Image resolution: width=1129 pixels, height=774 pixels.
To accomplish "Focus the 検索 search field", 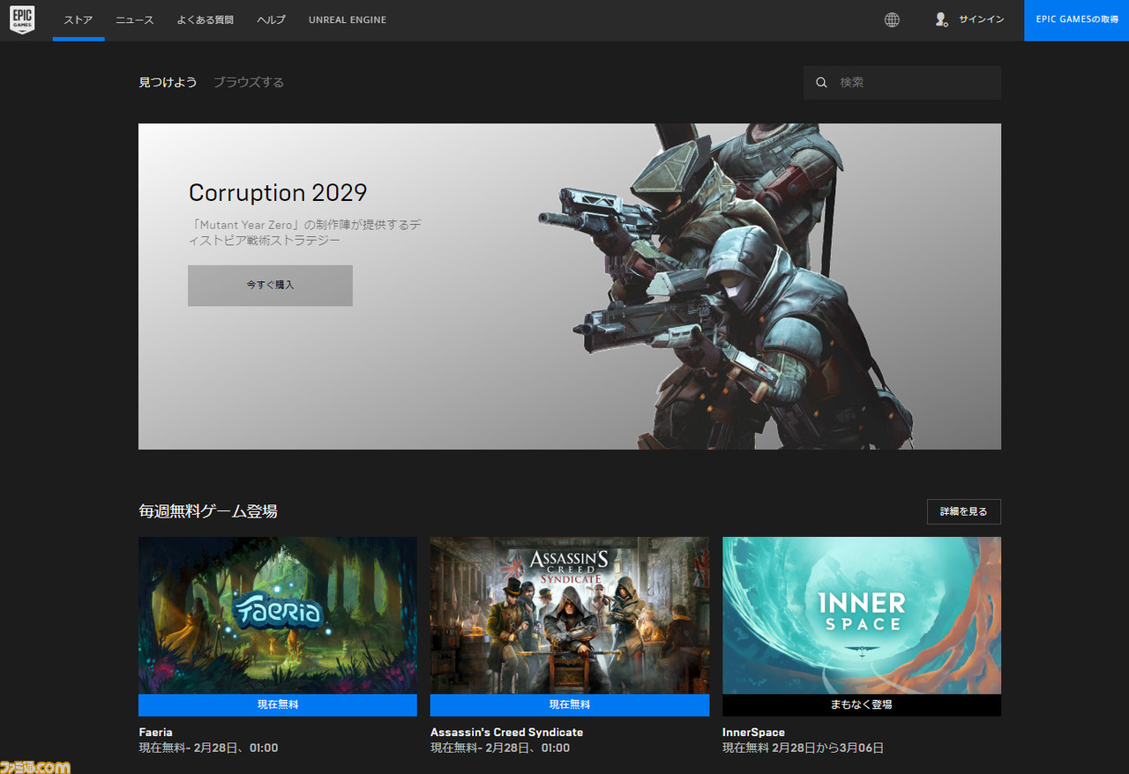I will [902, 82].
